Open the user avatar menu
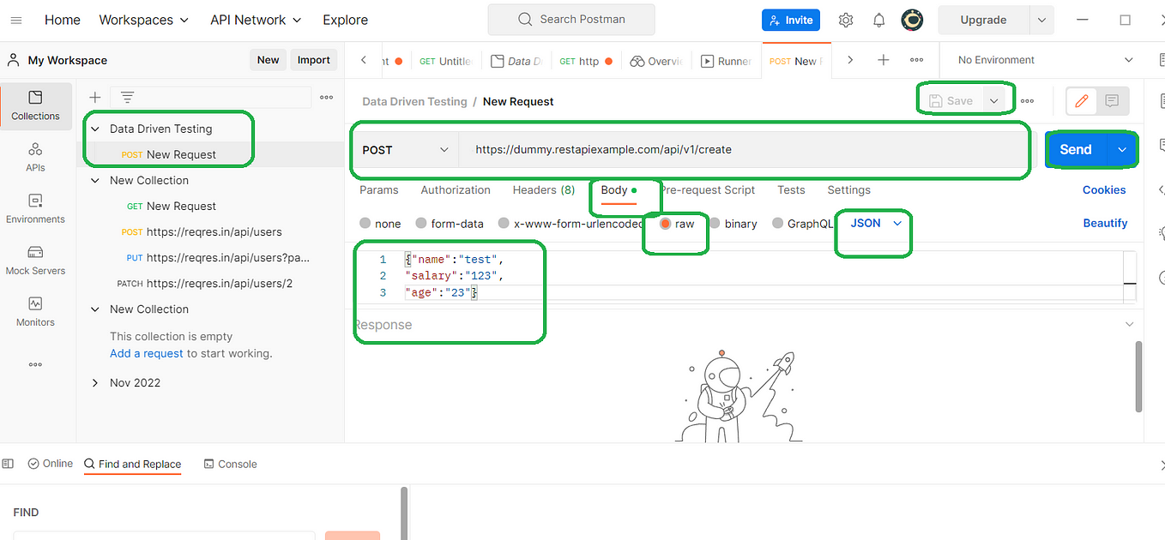This screenshot has height=540, width=1165. pos(912,20)
